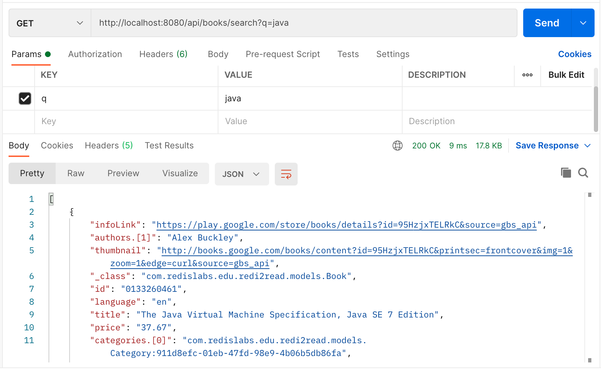601x371 pixels.
Task: Open search in the response body
Action: 583,173
